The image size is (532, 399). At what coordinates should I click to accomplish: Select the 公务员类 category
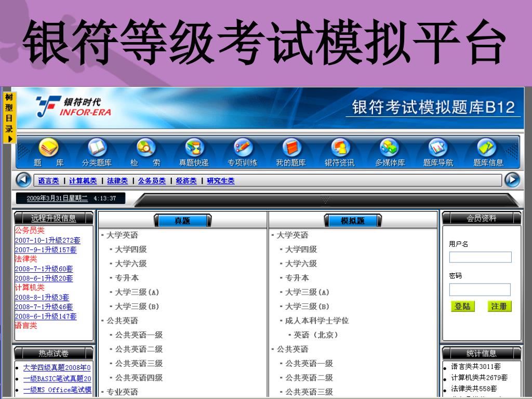tap(152, 181)
